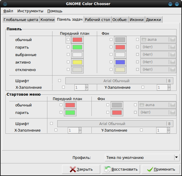The image size is (182, 176).
Task: Click drive icon in Панель отключено file chooser
Action: click(x=173, y=70)
